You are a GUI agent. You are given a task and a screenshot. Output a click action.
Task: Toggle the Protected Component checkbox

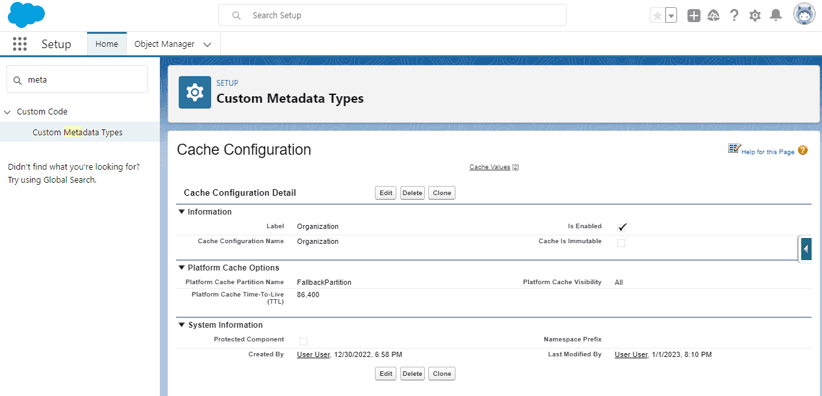[303, 341]
